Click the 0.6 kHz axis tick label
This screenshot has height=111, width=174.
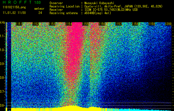tap(2, 105)
